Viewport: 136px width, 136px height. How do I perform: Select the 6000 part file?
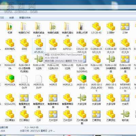point(24,45)
